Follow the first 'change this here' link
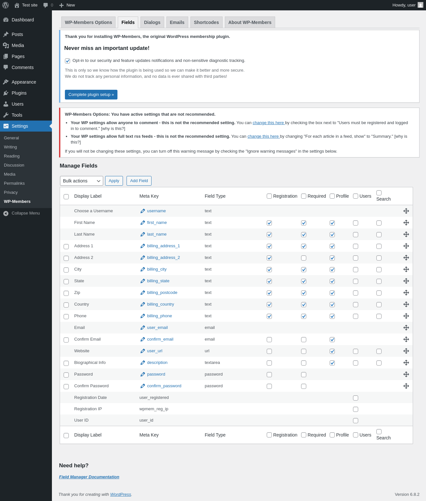The width and height of the screenshot is (426, 501). click(268, 123)
